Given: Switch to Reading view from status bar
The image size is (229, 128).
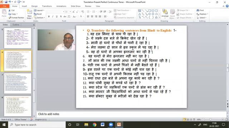Looking at the screenshot, I should (x=191, y=119).
